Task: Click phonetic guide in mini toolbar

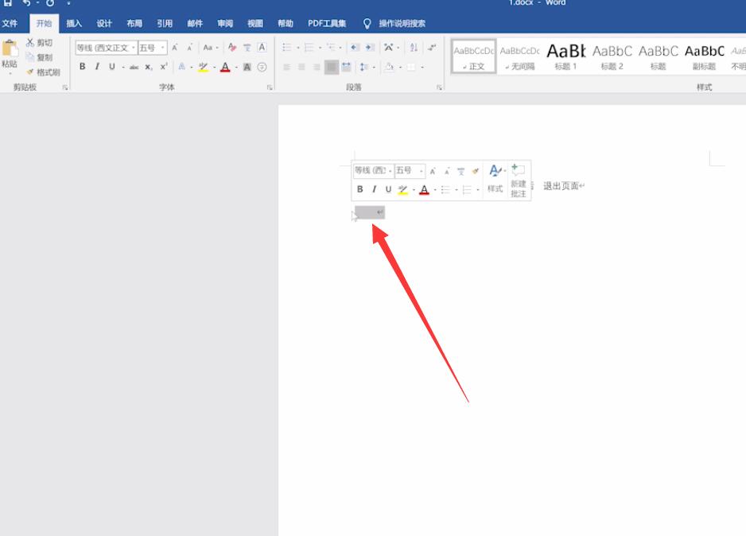Action: [460, 171]
